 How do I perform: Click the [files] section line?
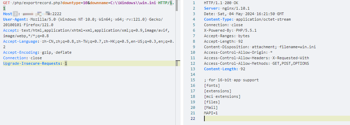point(212,102)
